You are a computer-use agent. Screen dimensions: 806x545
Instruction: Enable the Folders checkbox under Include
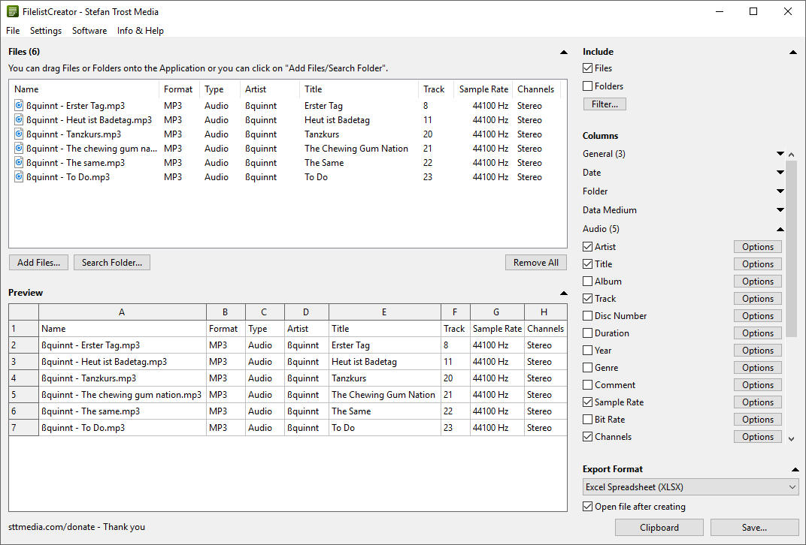click(x=586, y=86)
